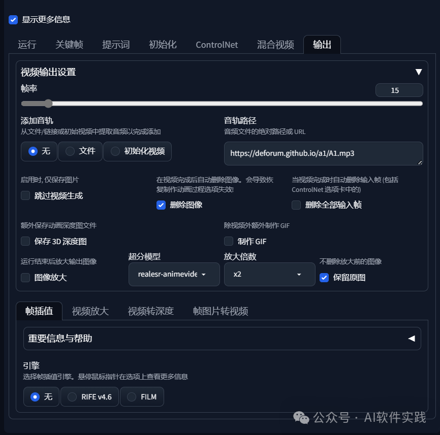Enable the 保存 3D 深度图 checkbox
Screen dimensions: 440x435
(x=25, y=241)
